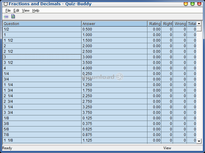Image resolution: width=205 pixels, height=153 pixels.
Task: Open the Help menu
Action: (36, 10)
